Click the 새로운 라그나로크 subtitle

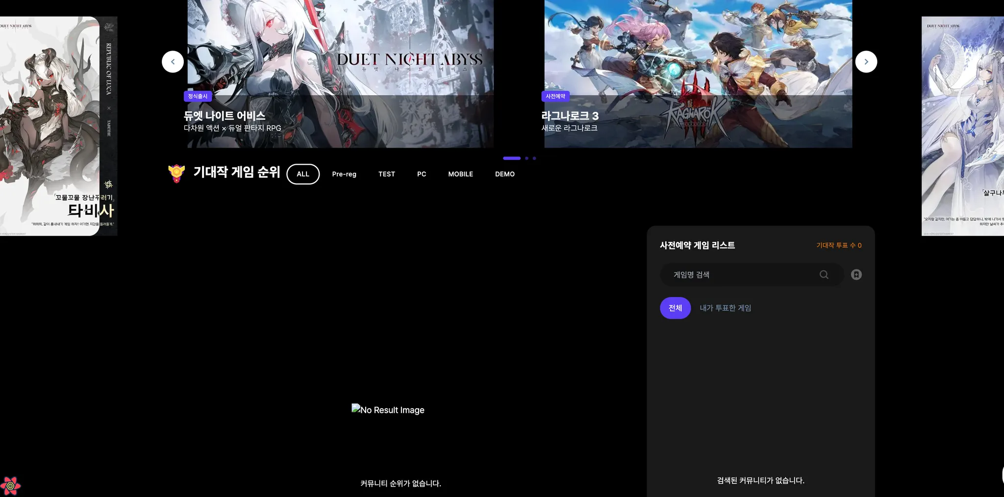click(x=570, y=128)
